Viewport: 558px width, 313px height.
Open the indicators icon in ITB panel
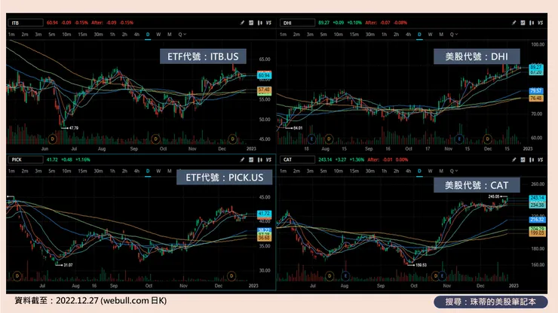click(x=251, y=23)
